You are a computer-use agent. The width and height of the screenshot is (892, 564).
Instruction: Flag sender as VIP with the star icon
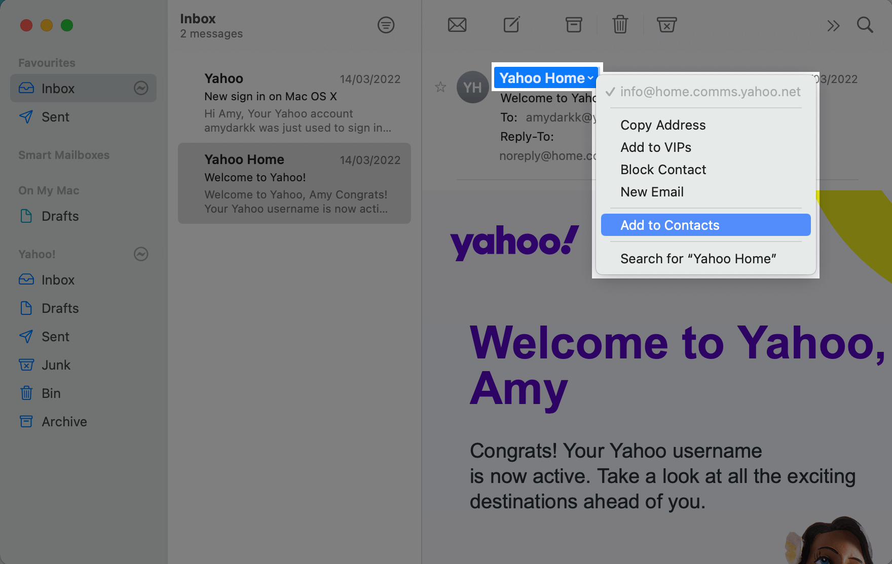tap(440, 87)
